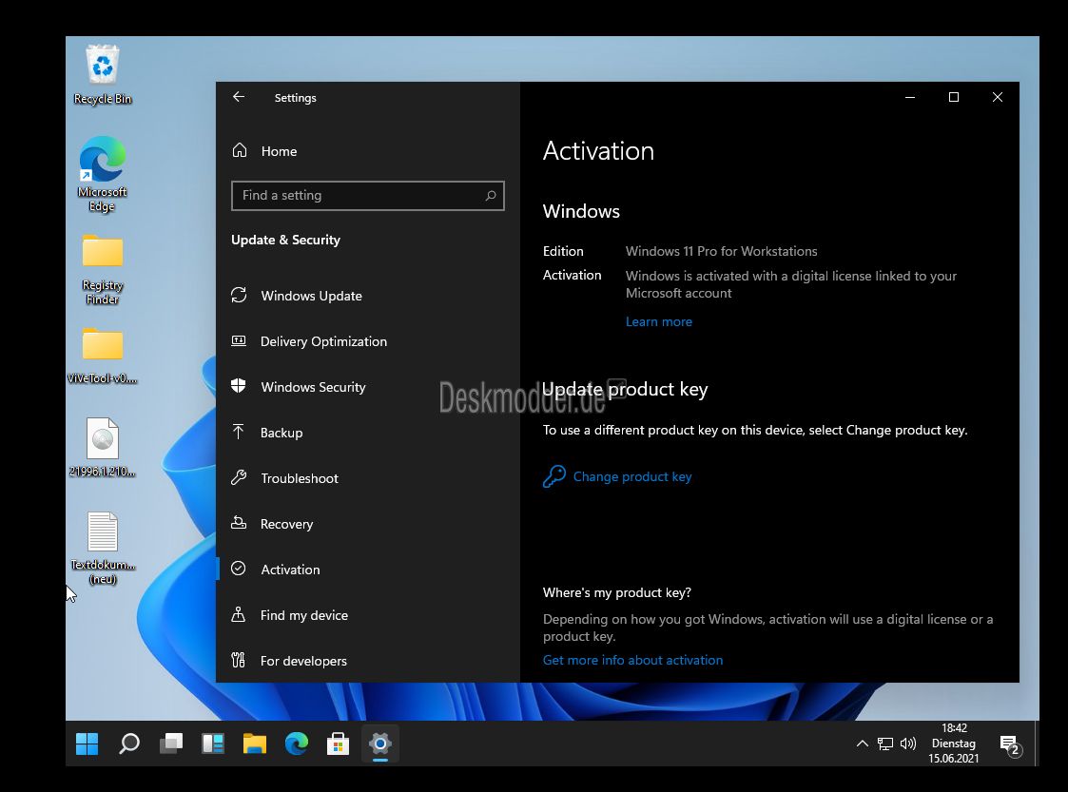This screenshot has width=1068, height=792.
Task: Click the network icon in system tray
Action: click(884, 744)
